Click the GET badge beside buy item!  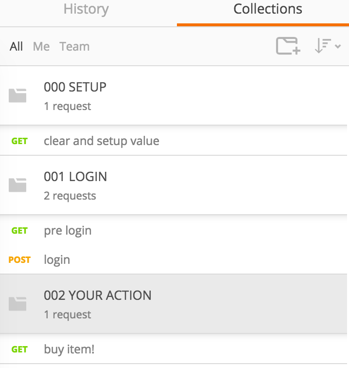pyautogui.click(x=19, y=350)
